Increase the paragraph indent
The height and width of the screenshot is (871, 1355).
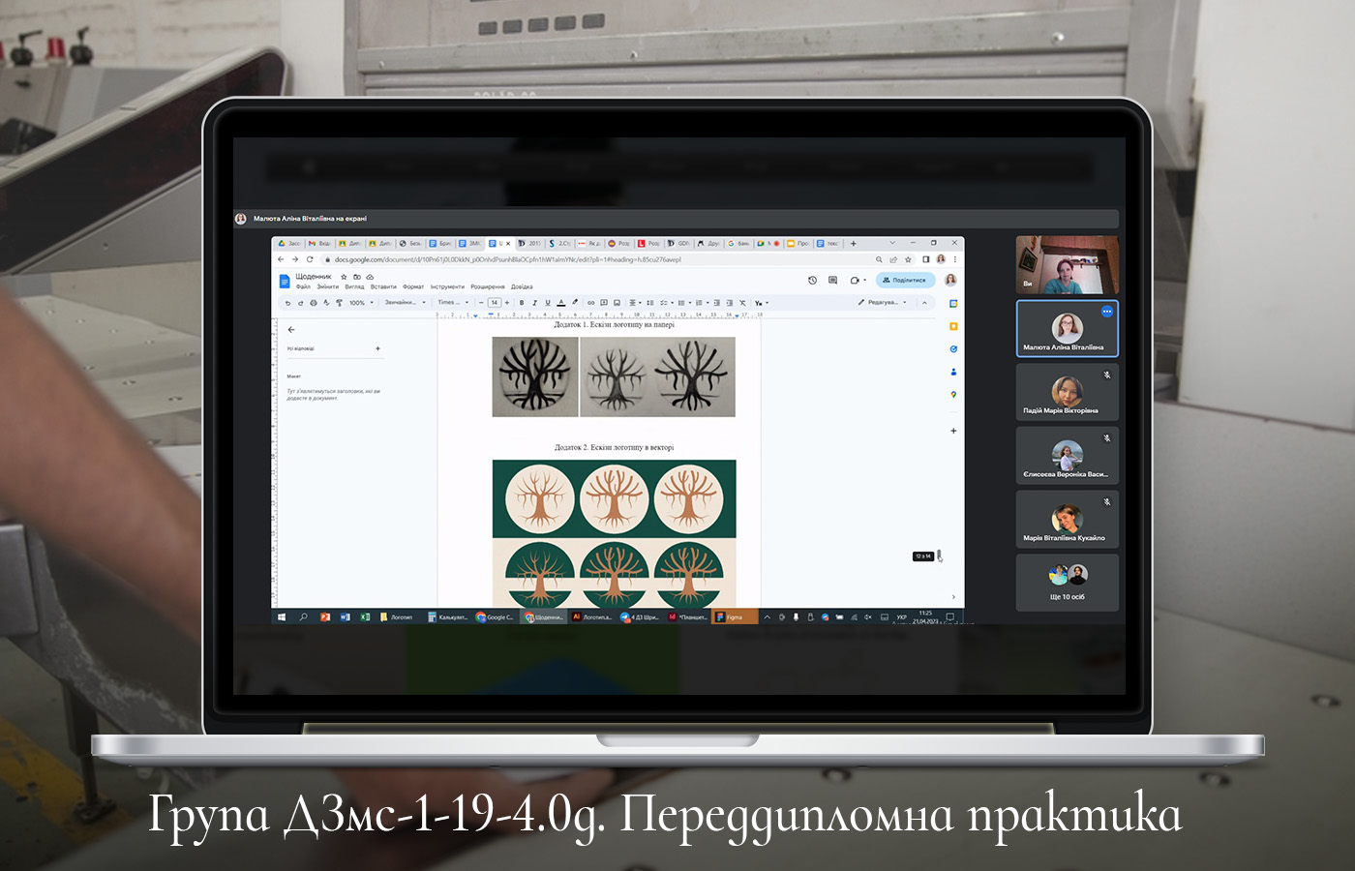click(x=729, y=303)
